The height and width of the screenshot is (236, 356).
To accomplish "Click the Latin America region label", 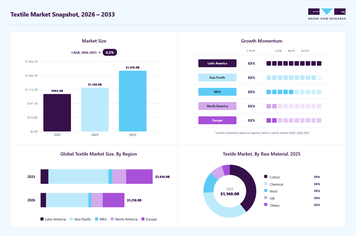I will click(x=217, y=63).
